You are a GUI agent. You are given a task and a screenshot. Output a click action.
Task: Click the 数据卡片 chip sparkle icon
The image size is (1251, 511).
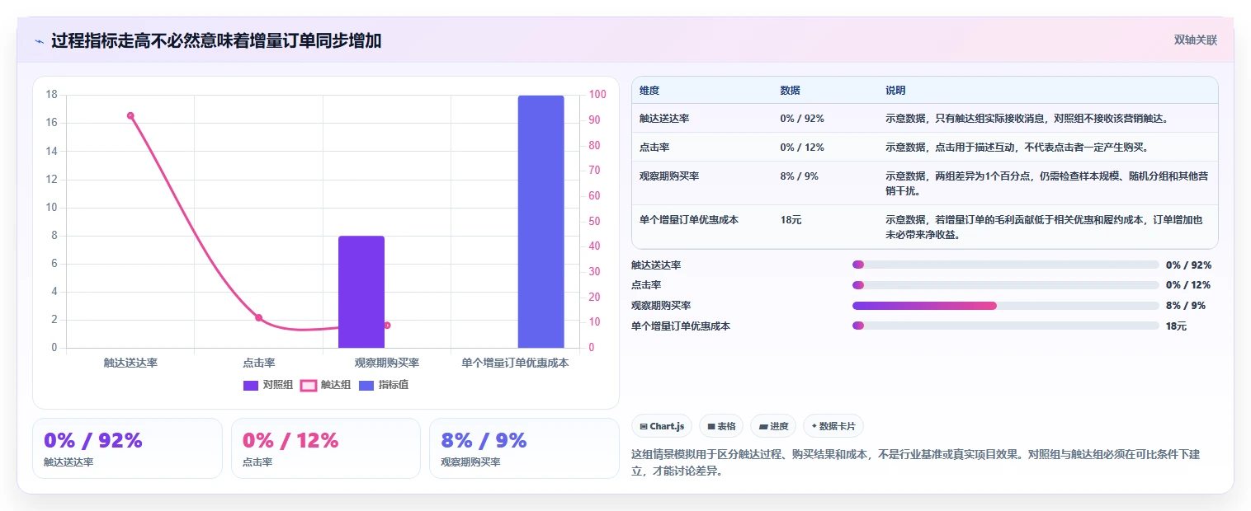coord(814,426)
